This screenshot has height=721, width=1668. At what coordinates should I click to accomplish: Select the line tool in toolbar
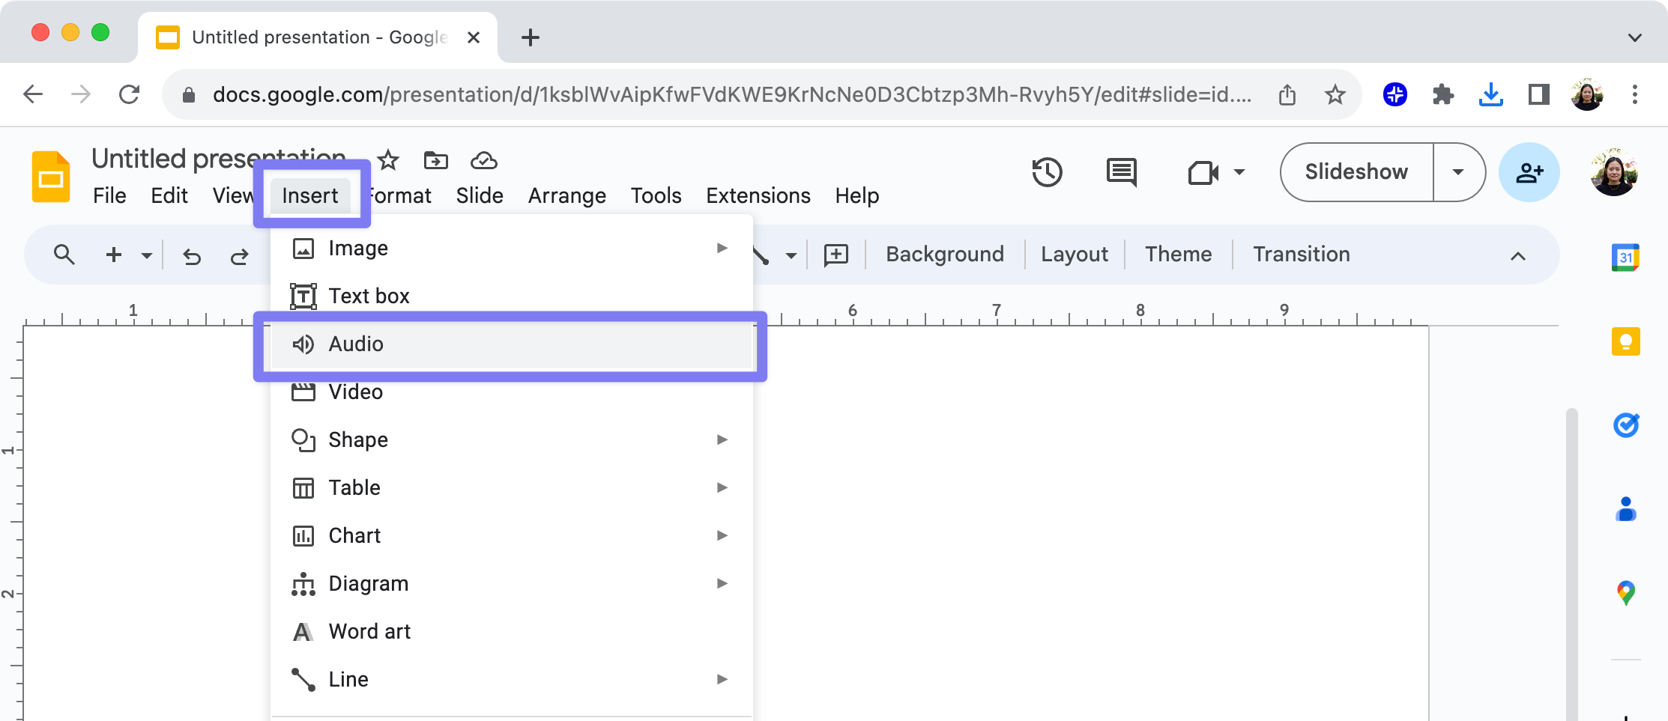coord(761,256)
